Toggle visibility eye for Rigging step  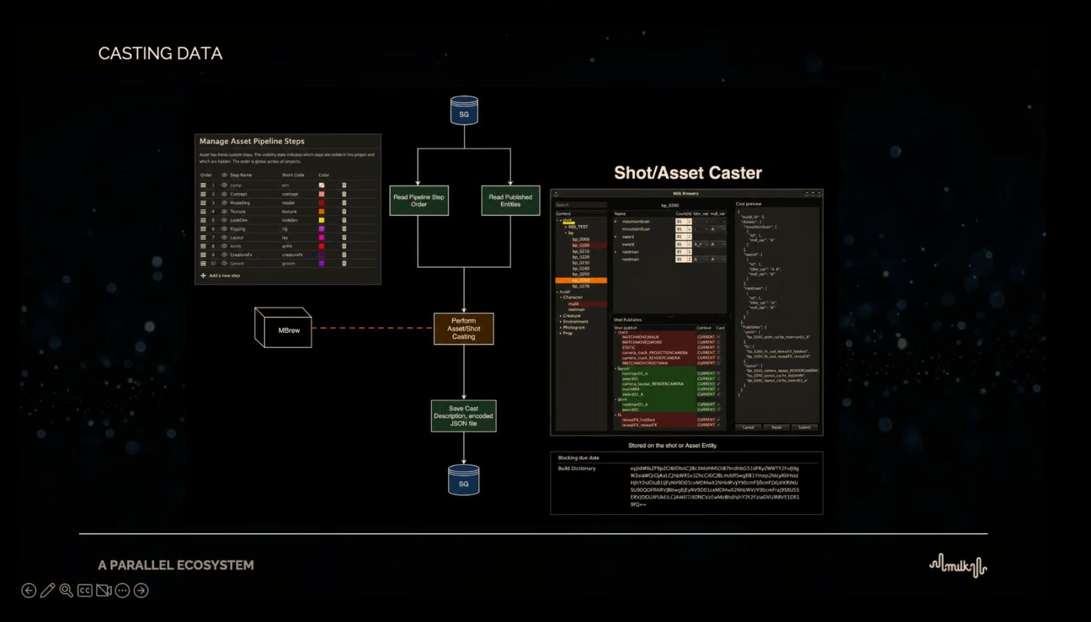coord(224,229)
